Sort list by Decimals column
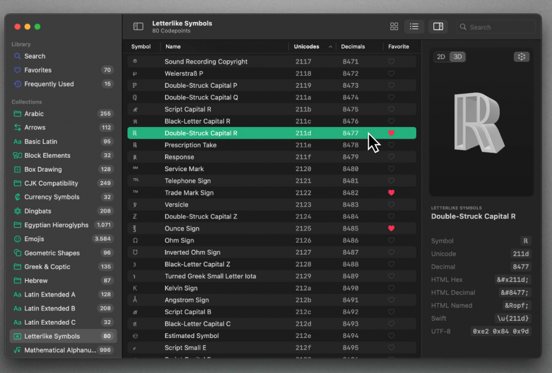 tap(353, 47)
